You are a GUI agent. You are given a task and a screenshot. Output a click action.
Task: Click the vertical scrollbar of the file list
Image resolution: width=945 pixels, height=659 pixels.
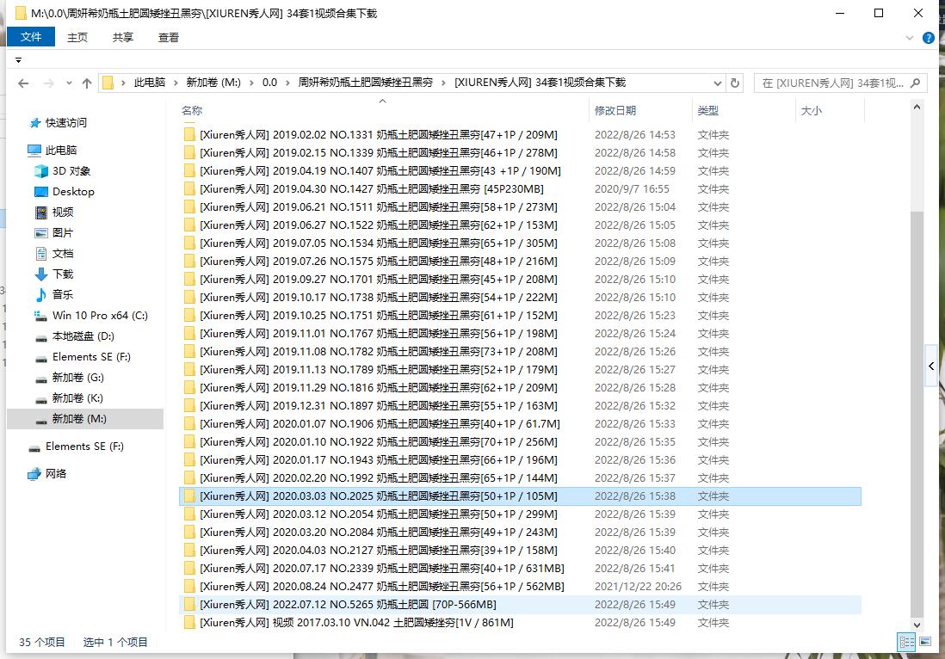[x=917, y=415]
